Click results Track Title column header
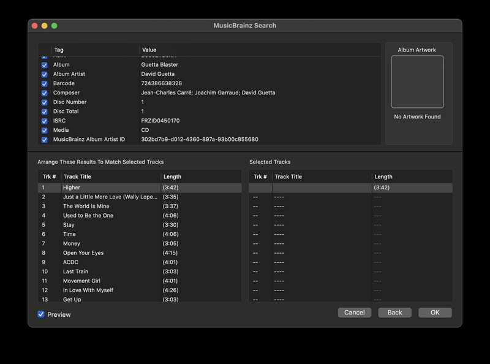The height and width of the screenshot is (364, 490). tap(111, 176)
